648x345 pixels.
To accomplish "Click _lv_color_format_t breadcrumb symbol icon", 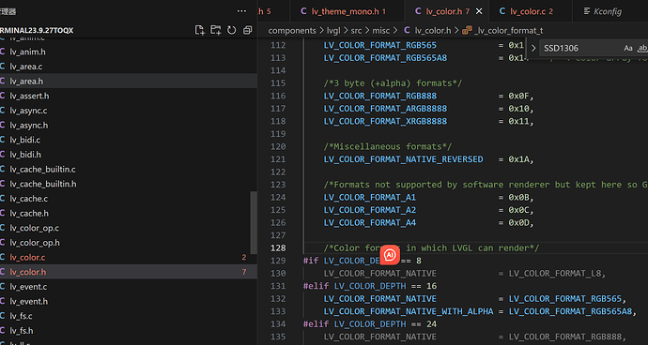I will pyautogui.click(x=468, y=30).
